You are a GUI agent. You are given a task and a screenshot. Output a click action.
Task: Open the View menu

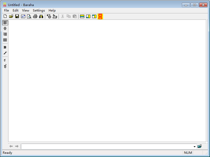(x=26, y=10)
